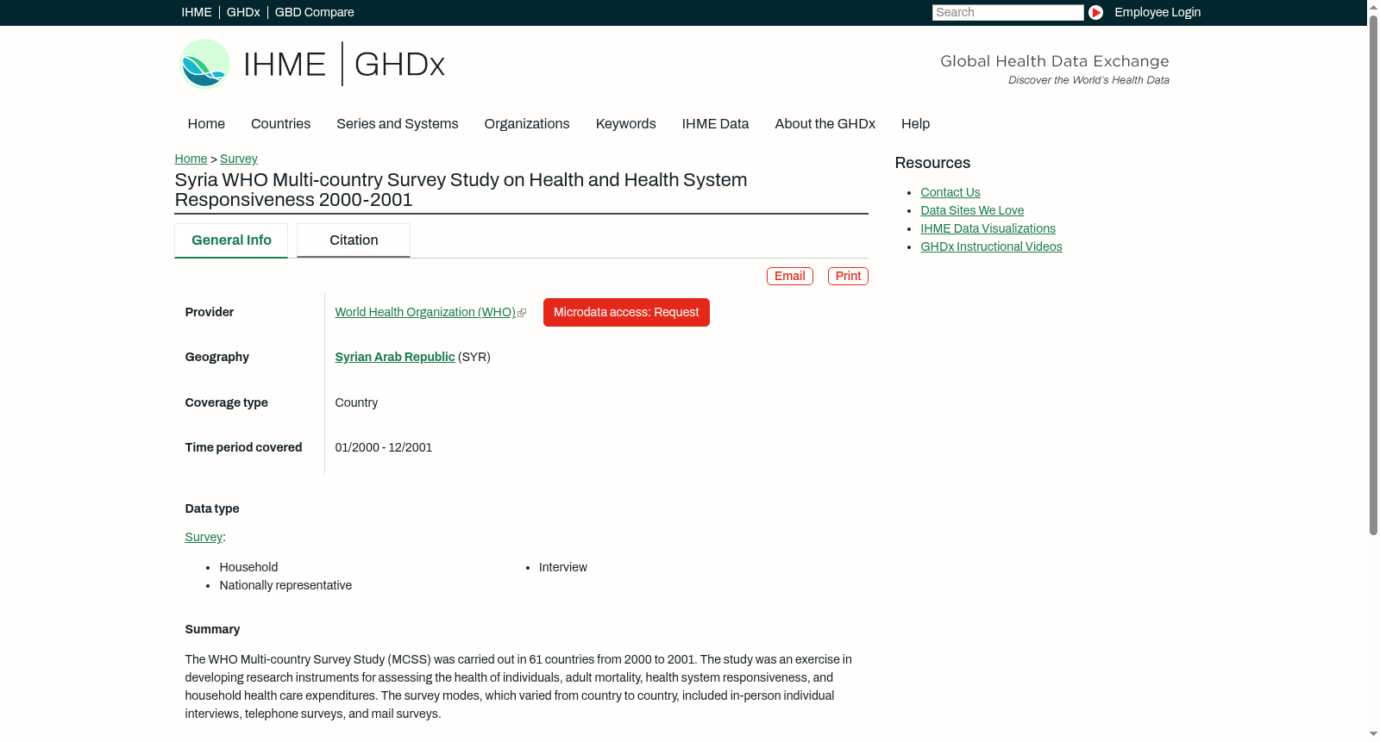The image size is (1380, 742).
Task: Click Microdata access: Request button
Action: coord(626,312)
